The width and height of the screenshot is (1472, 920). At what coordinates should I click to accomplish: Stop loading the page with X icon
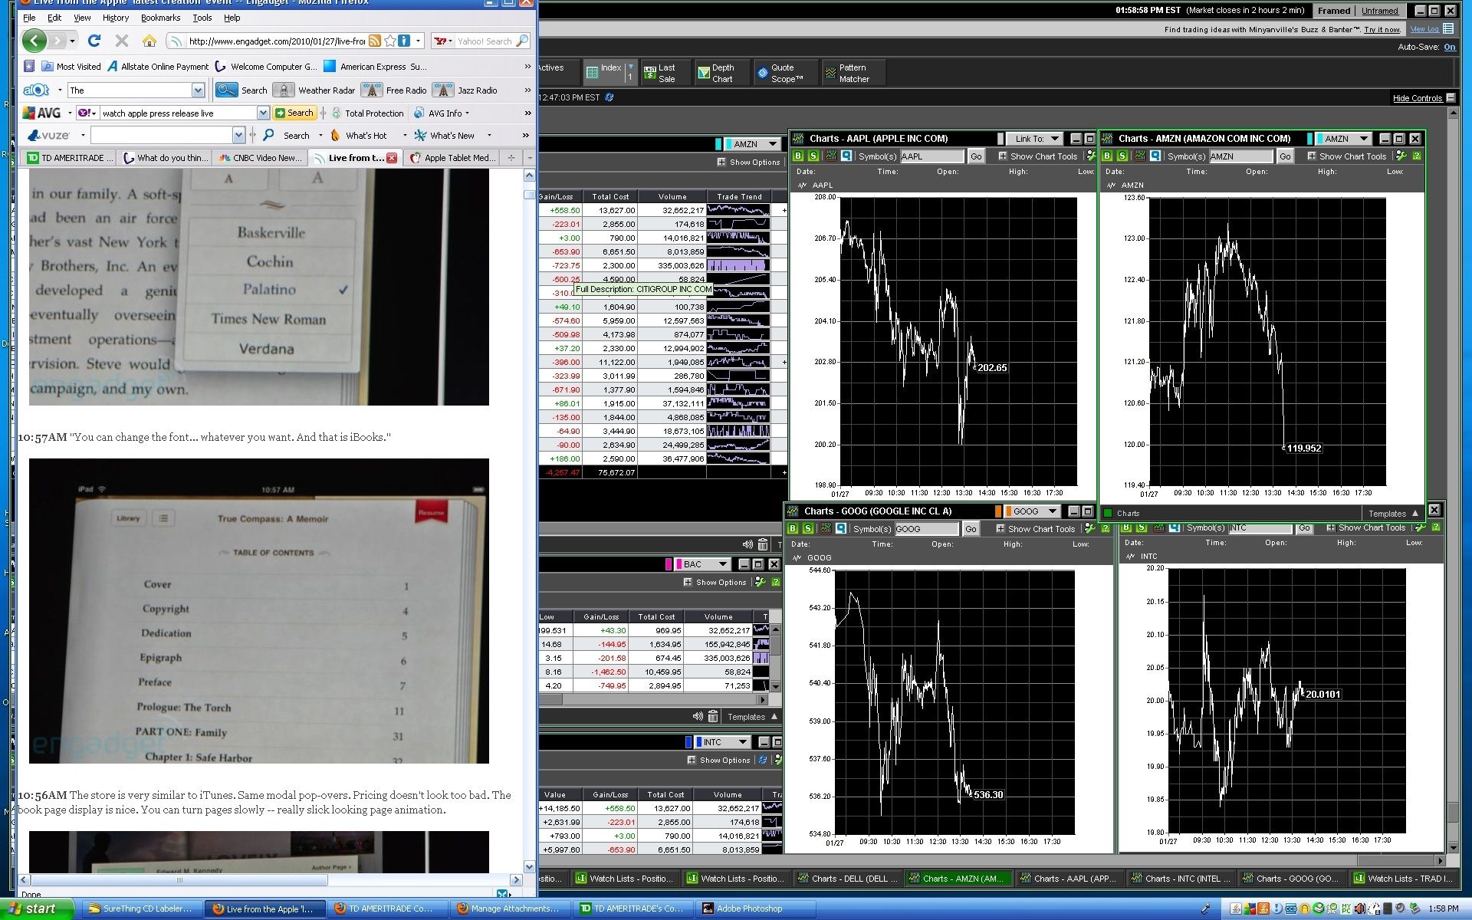pyautogui.click(x=121, y=41)
